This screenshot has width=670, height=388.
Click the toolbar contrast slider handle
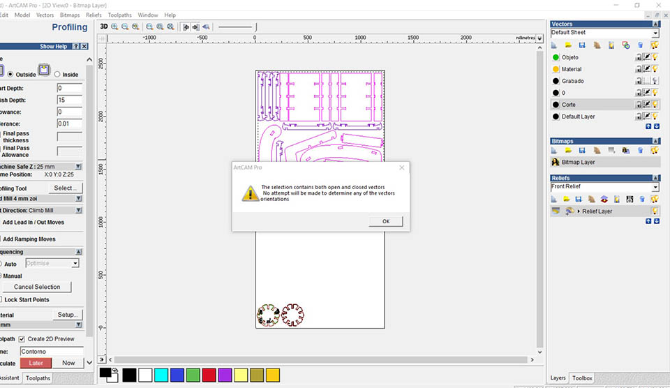[255, 27]
